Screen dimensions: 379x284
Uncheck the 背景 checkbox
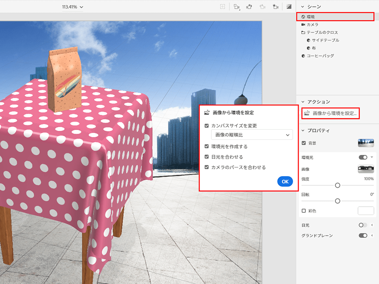(x=304, y=143)
